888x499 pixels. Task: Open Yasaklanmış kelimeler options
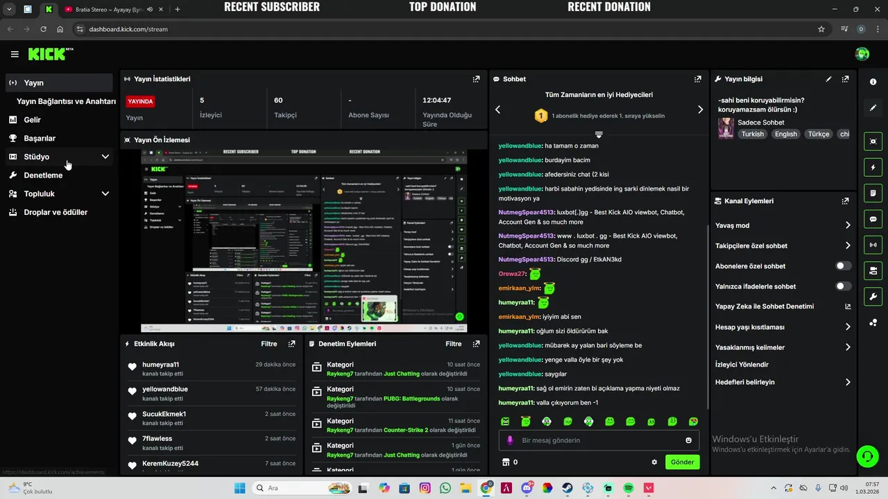(783, 347)
